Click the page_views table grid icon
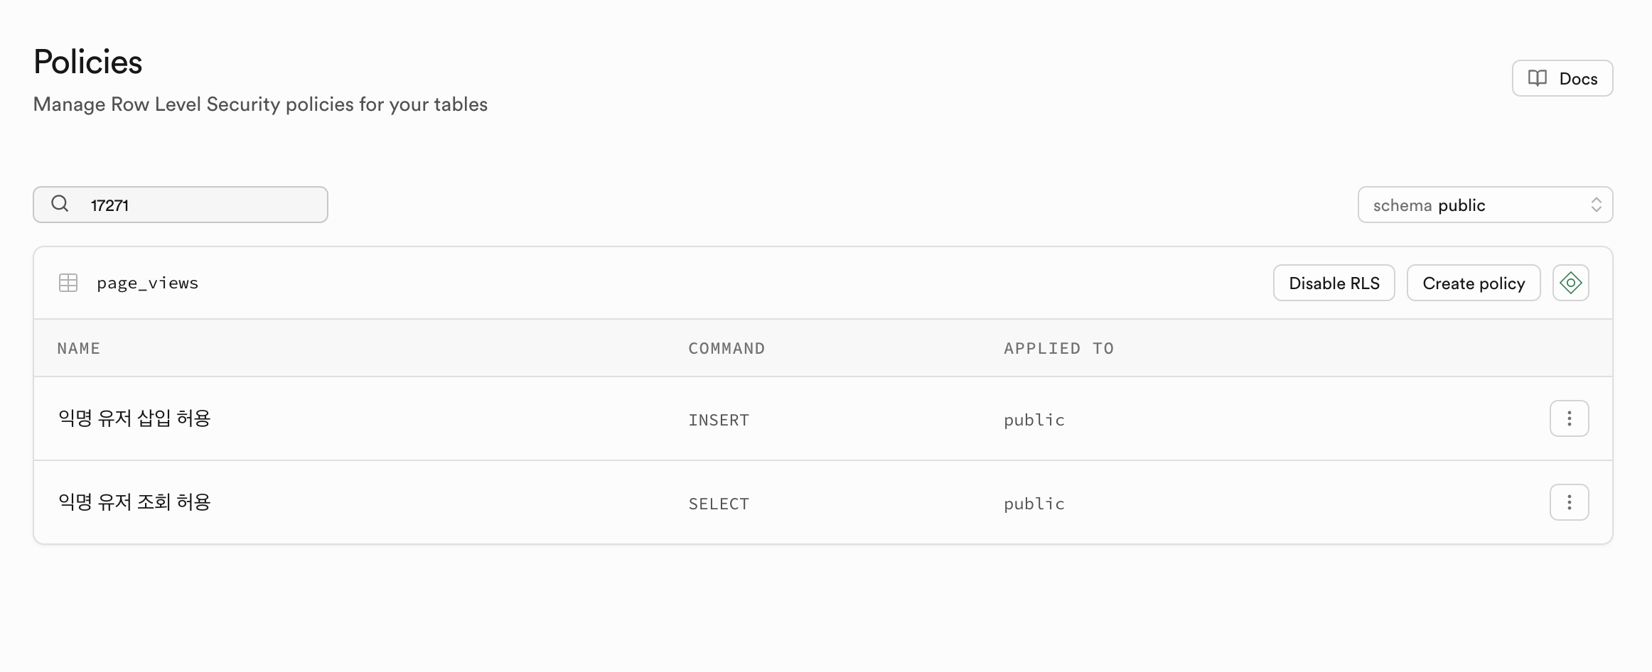This screenshot has width=1652, height=672. click(68, 283)
